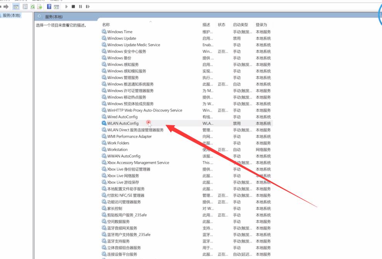Select the 蓝牙用户支持服务_235afe row
The image size is (382, 259).
coord(186,235)
